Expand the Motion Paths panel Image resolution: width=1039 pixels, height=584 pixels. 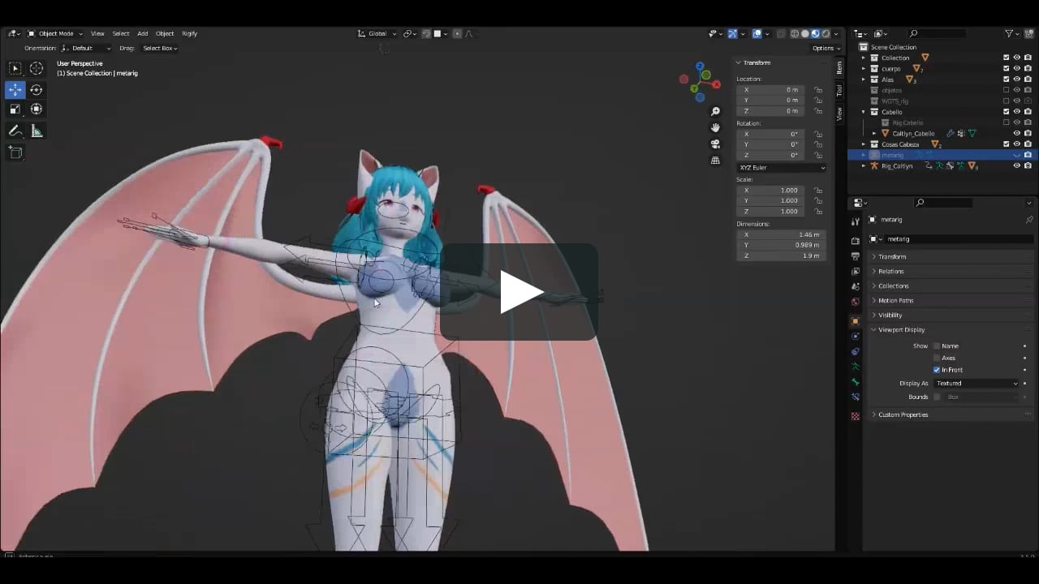pos(951,301)
